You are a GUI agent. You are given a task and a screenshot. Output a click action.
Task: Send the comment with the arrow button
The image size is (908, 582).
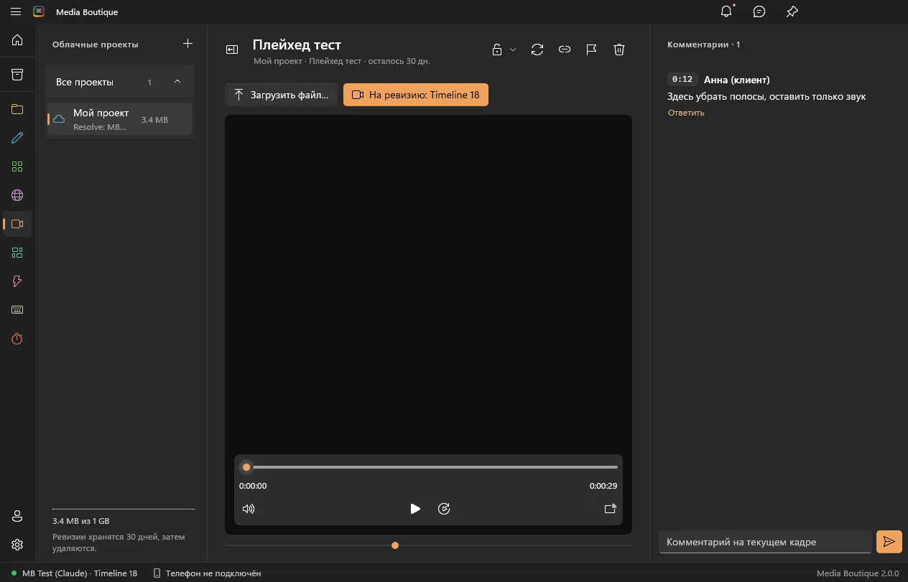tap(889, 542)
